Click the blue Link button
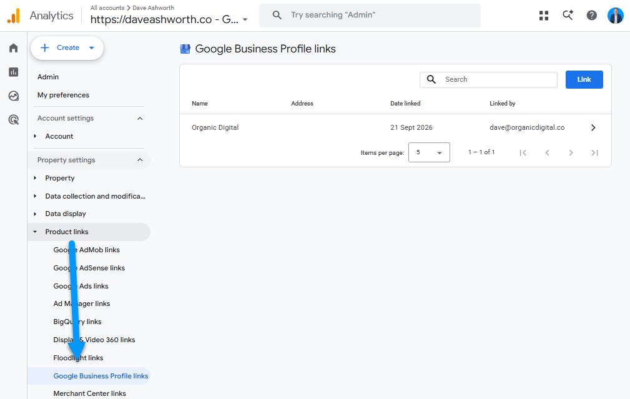630x399 pixels. [584, 79]
